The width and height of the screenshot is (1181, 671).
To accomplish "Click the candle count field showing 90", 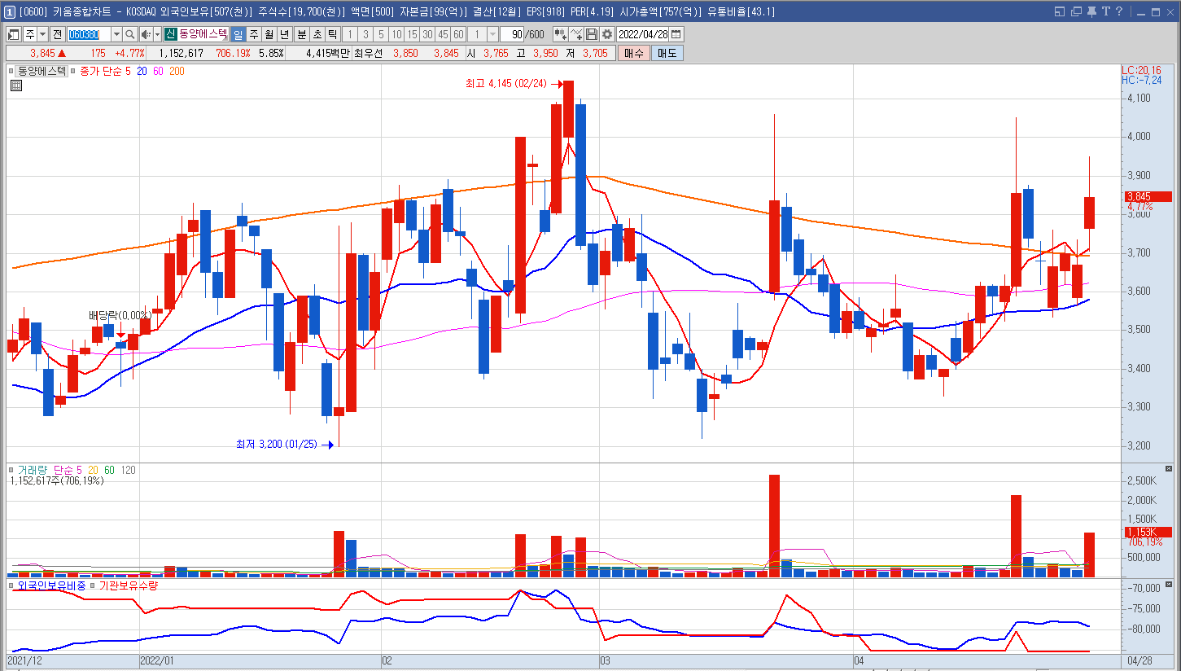I will pos(514,34).
